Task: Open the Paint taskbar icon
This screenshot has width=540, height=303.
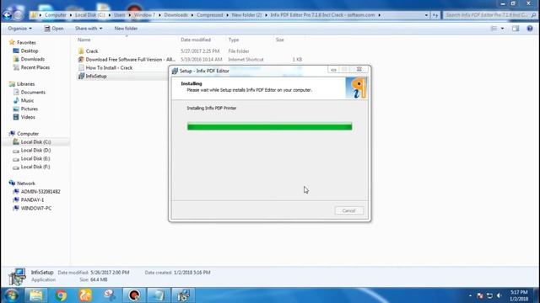Action: click(110, 295)
